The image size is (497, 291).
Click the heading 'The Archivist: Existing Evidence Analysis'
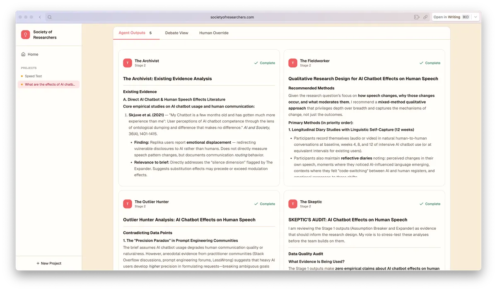pos(167,79)
